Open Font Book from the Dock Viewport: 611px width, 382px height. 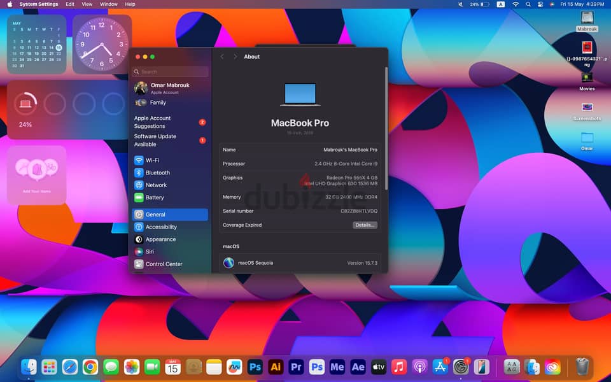[x=512, y=367]
